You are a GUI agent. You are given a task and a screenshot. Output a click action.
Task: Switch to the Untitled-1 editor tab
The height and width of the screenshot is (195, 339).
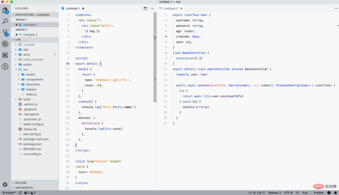pyautogui.click(x=73, y=8)
